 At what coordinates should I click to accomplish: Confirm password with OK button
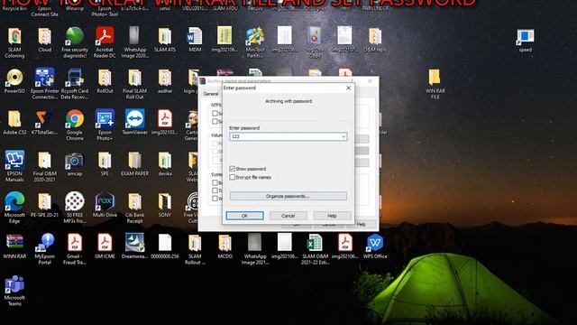click(x=244, y=216)
